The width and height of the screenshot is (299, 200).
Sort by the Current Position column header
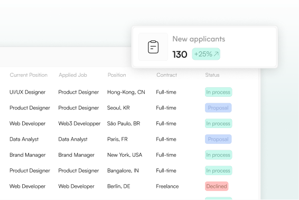(29, 75)
